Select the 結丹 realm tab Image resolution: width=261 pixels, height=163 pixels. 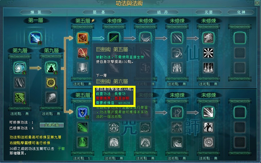point(163,12)
